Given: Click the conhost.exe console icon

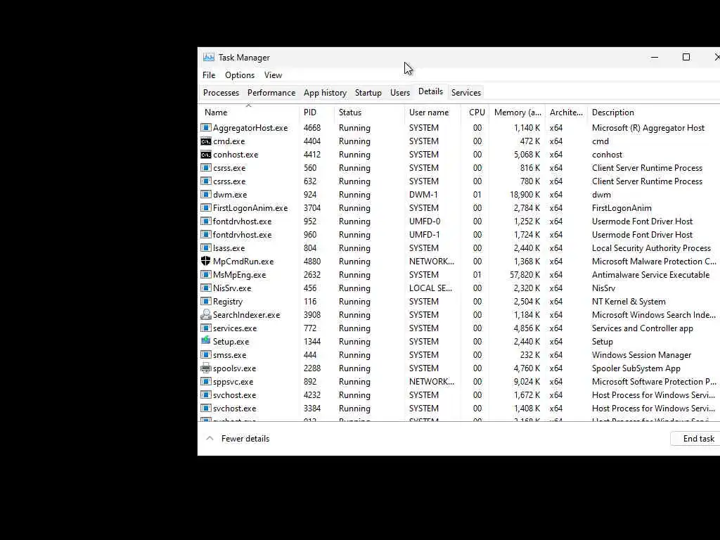Looking at the screenshot, I should pyautogui.click(x=206, y=154).
